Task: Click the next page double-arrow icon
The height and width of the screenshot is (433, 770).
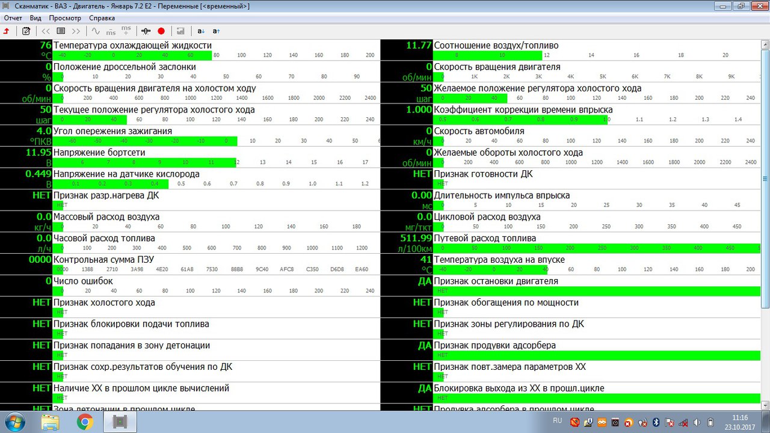Action: tap(76, 31)
